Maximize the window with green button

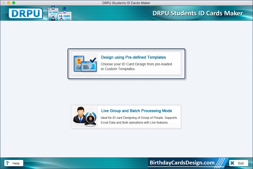pyautogui.click(x=14, y=3)
